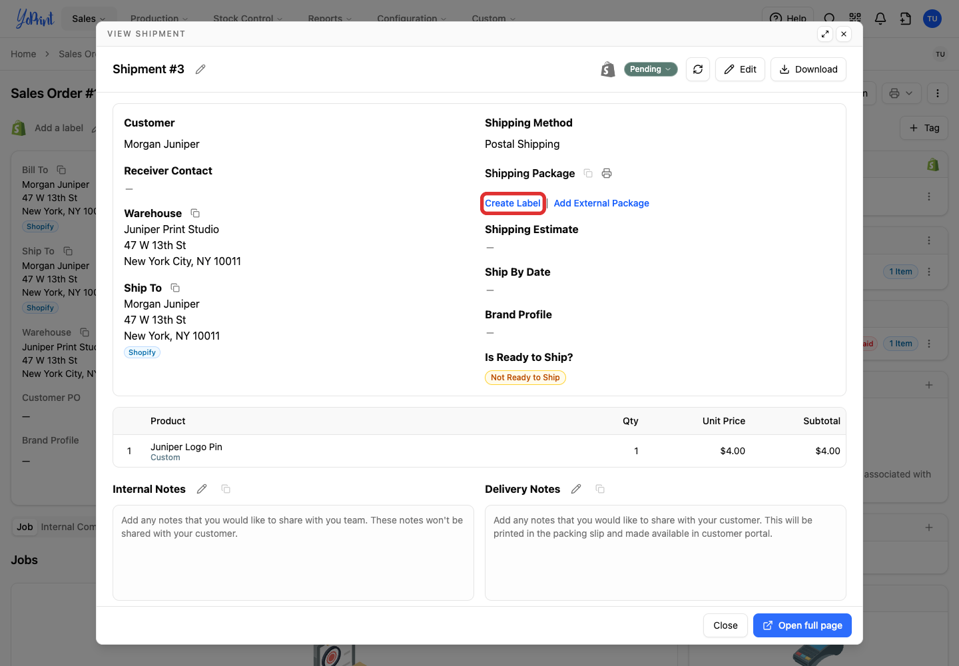This screenshot has width=959, height=666.
Task: Edit the Shipment #3 title pencil icon
Action: (200, 69)
